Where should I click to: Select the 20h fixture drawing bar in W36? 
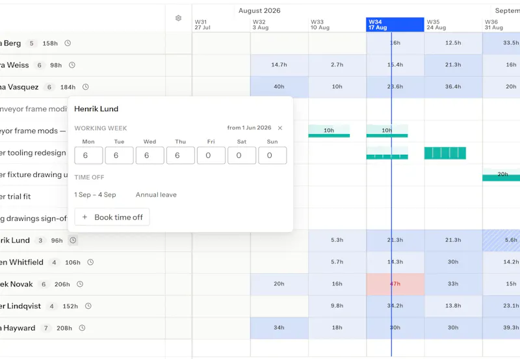point(501,175)
